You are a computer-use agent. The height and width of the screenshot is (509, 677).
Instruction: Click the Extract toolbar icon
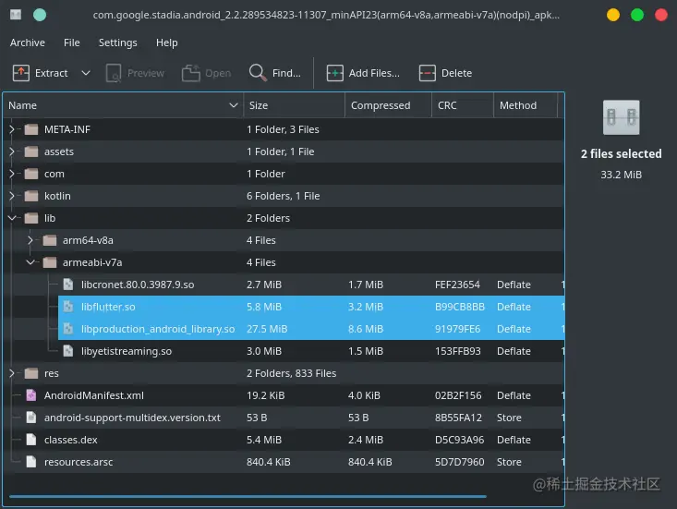point(20,73)
